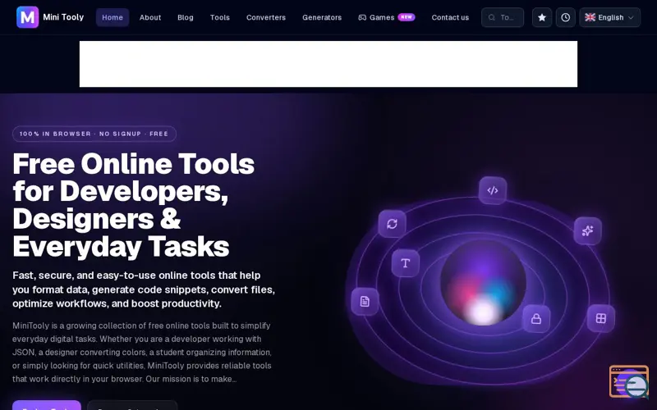Image resolution: width=657 pixels, height=410 pixels.
Task: Click the UK flag icon
Action: [590, 17]
